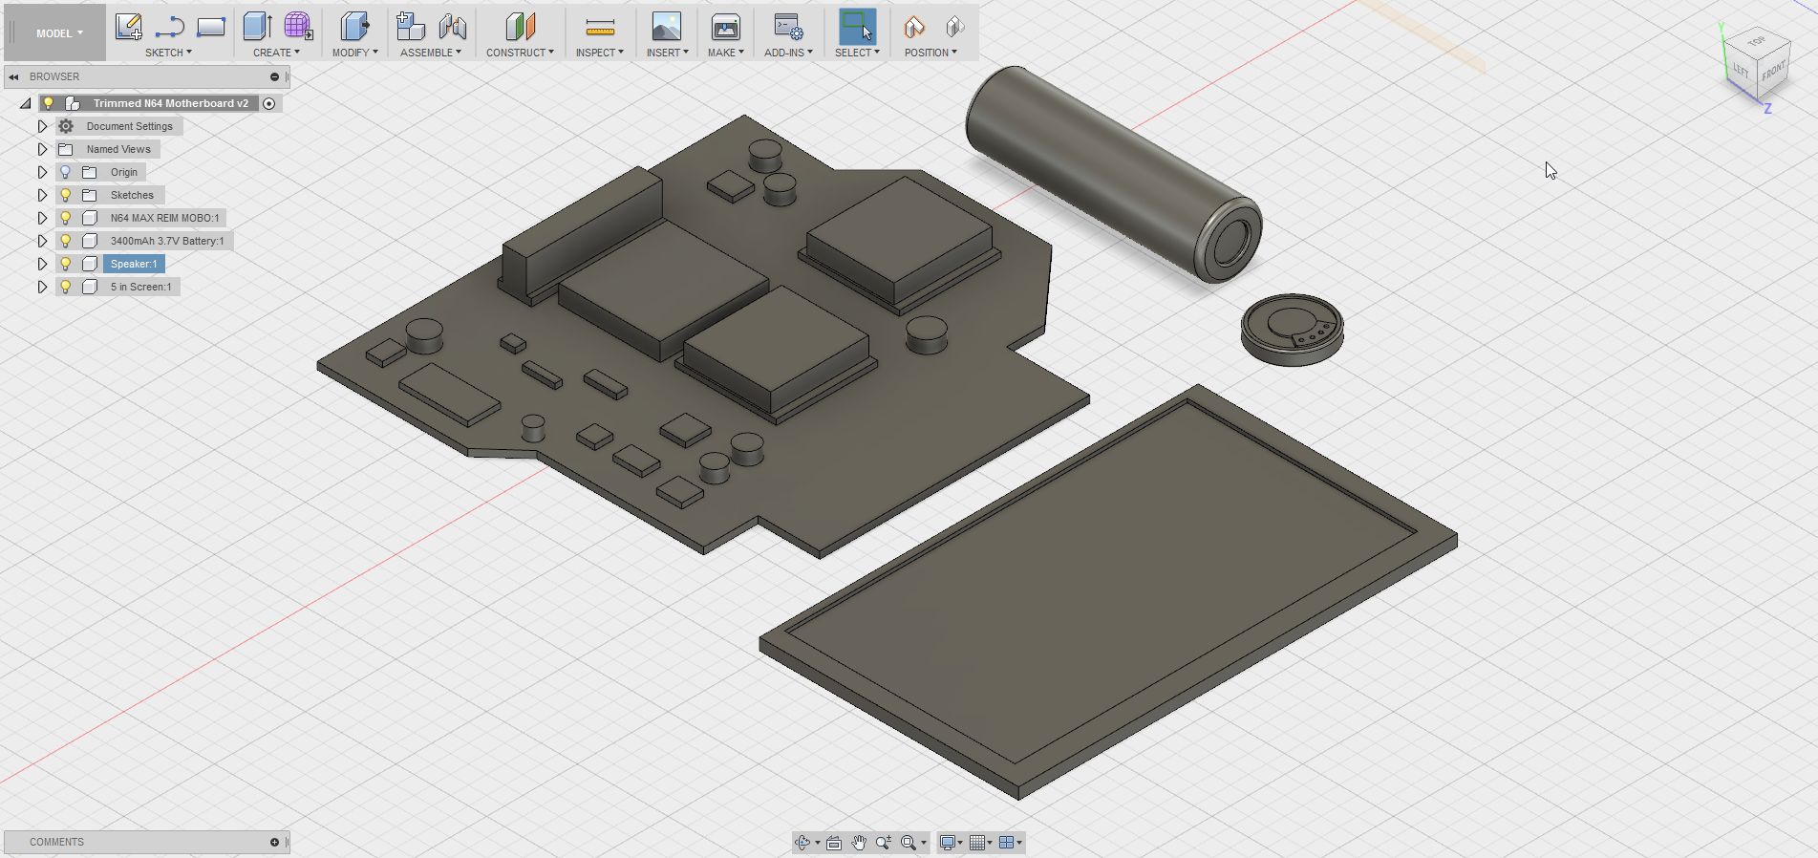Expand the Speaker:1 node
The image size is (1818, 858).
pyautogui.click(x=42, y=264)
